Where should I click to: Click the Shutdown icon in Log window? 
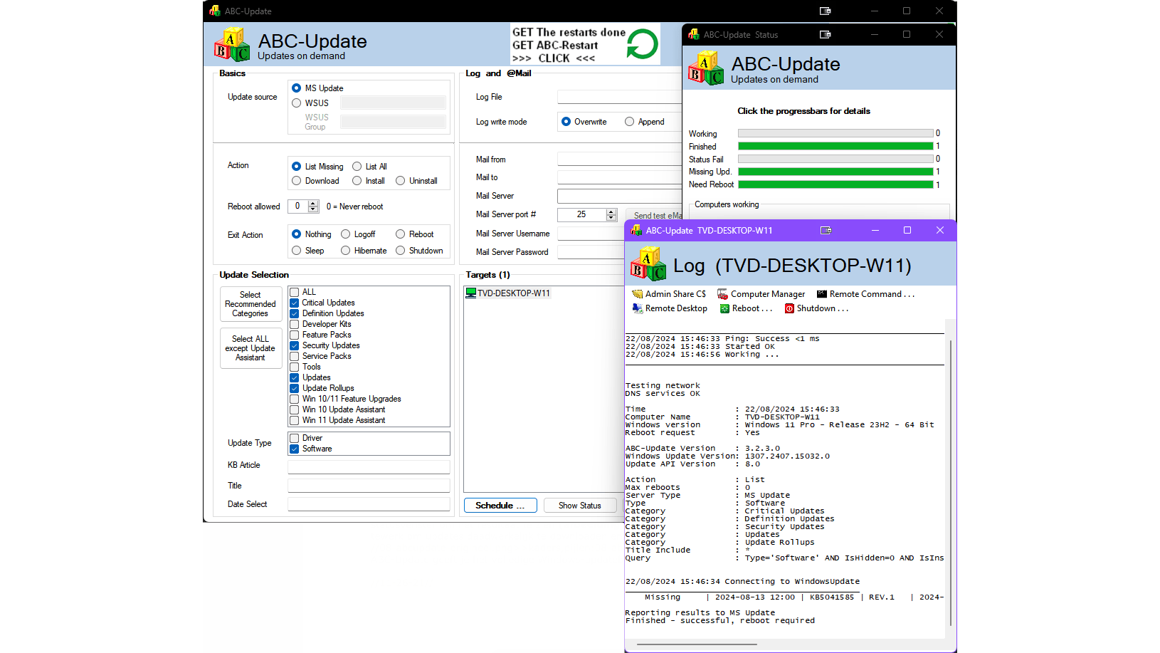coord(789,308)
